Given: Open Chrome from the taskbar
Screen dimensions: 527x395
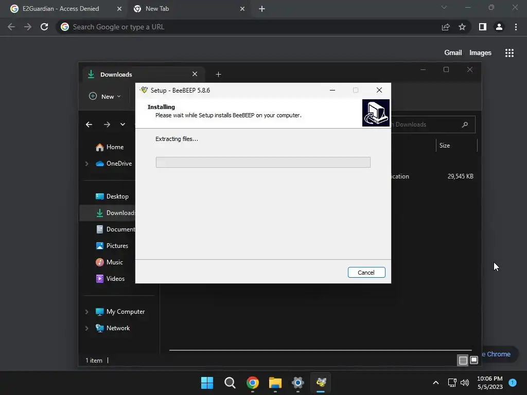Looking at the screenshot, I should click(252, 383).
